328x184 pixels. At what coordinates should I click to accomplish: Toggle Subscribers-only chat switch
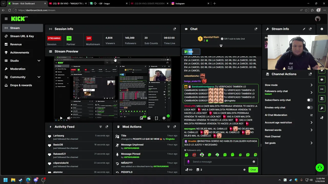tap(310, 100)
